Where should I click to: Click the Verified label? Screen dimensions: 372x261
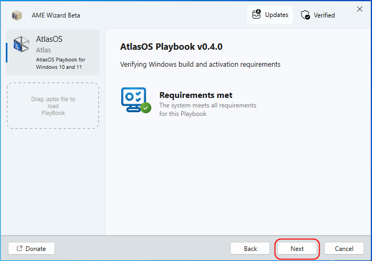coord(324,15)
